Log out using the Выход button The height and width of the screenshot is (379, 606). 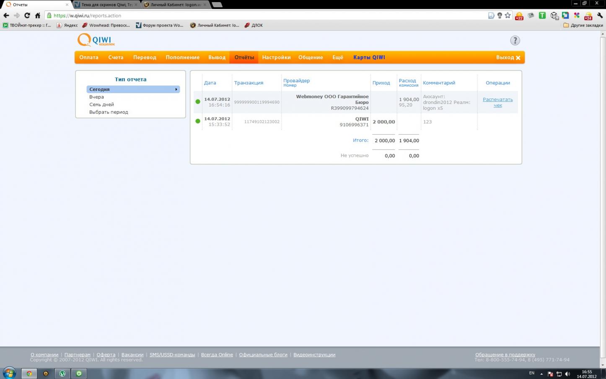click(508, 57)
